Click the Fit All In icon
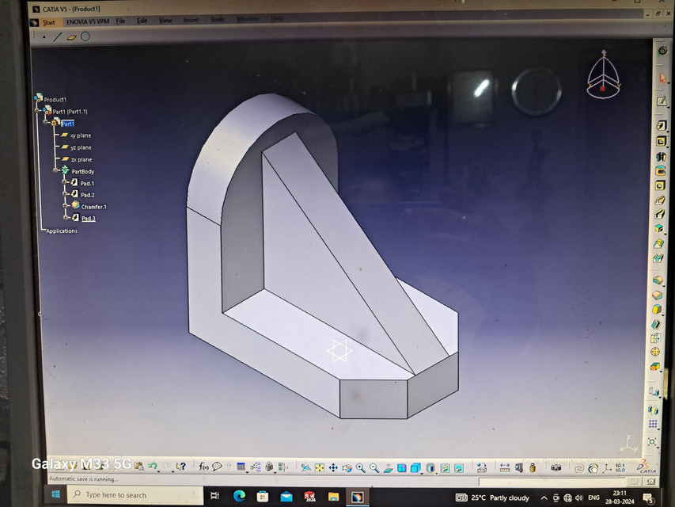The height and width of the screenshot is (507, 675). pos(319,467)
